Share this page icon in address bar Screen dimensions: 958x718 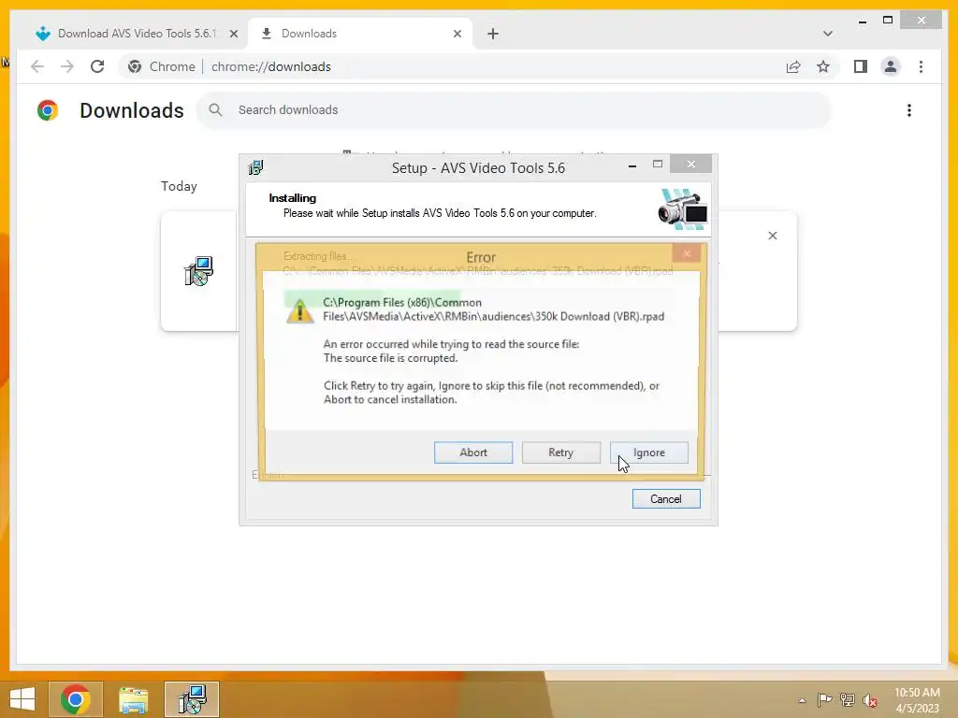click(793, 66)
